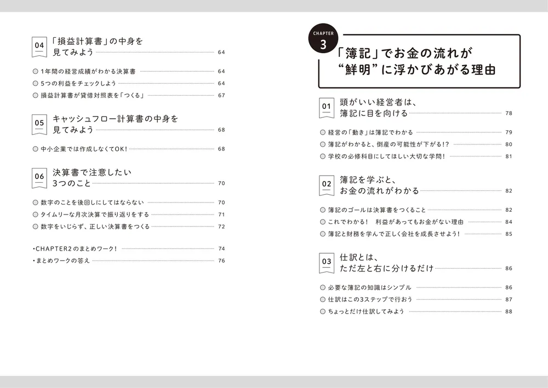Image resolution: width=548 pixels, height=388 pixels.
Task: Select the heading 頭がいい経営者は、
Action: [x=379, y=102]
